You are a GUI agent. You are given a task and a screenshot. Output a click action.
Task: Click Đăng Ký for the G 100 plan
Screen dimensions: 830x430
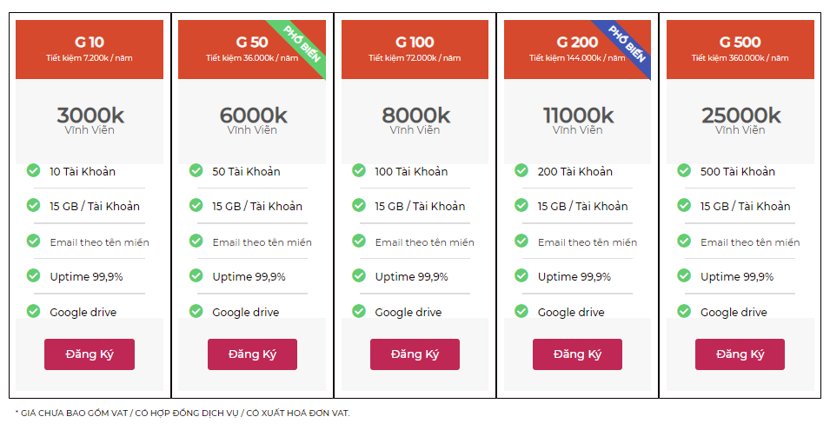coord(415,354)
